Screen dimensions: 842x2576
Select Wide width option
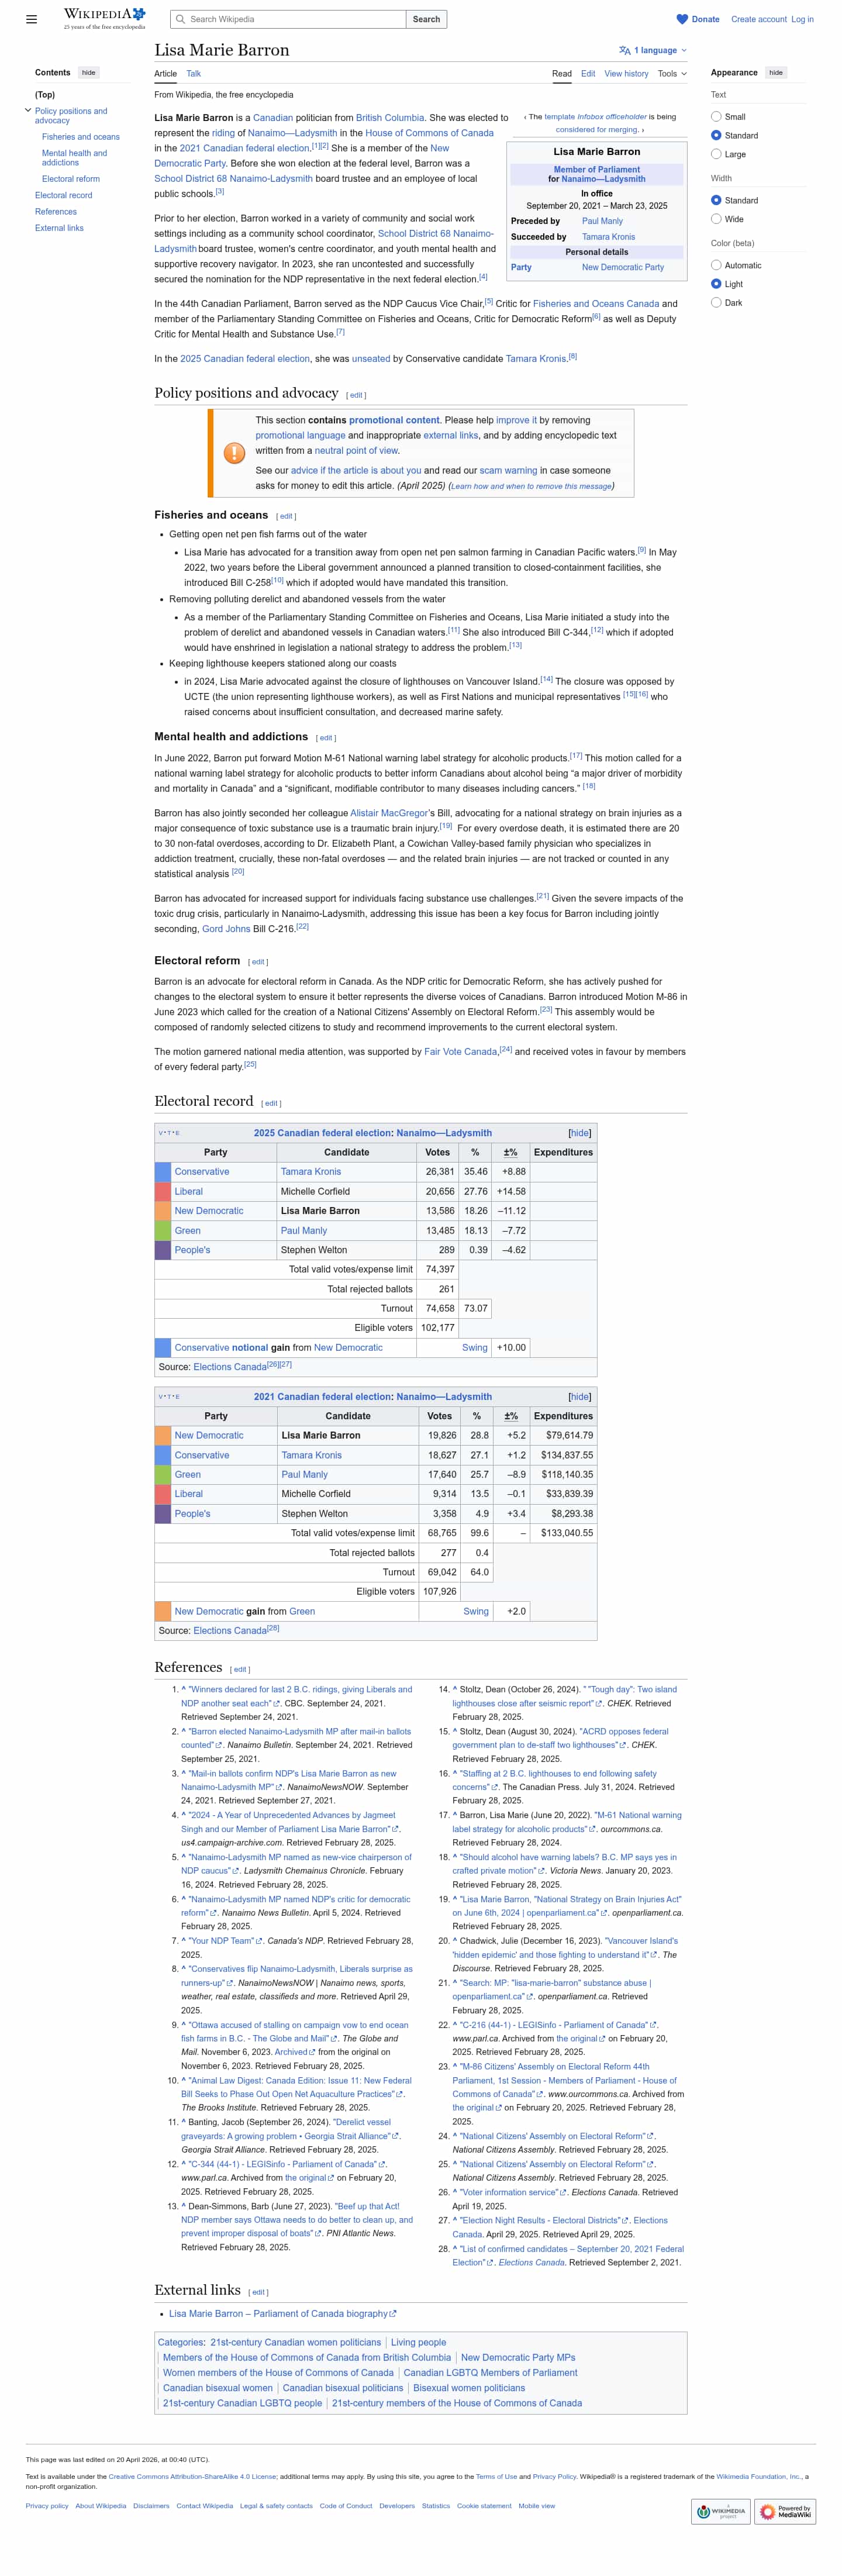pos(716,219)
